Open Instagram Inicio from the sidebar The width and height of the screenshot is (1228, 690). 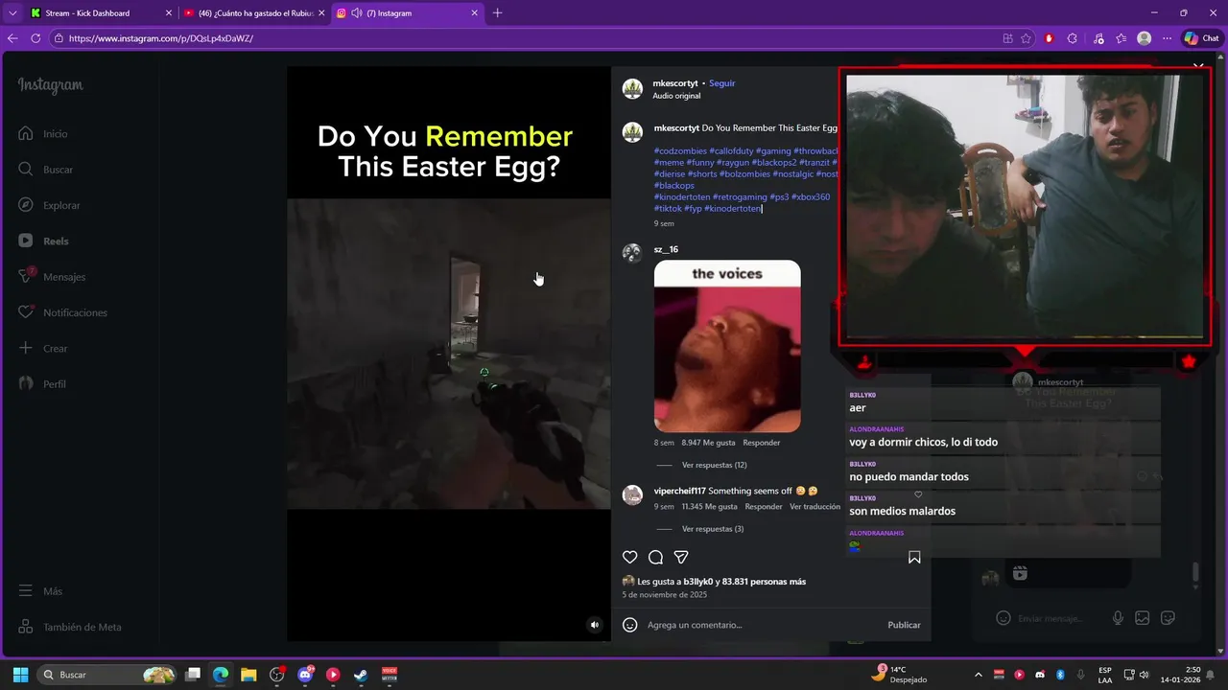(43, 134)
